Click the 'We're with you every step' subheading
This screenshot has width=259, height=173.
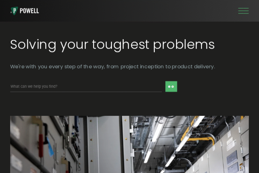pos(113,67)
